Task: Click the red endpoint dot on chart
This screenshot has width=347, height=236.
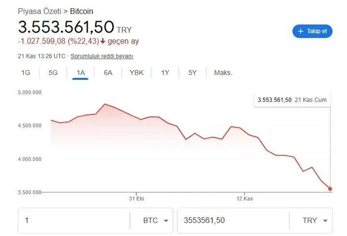Action: point(330,189)
